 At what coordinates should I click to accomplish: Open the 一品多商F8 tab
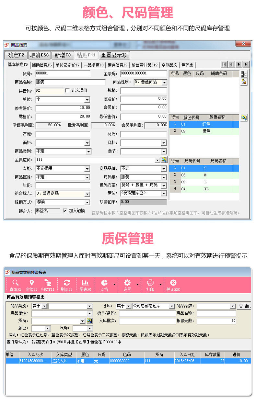(93, 65)
